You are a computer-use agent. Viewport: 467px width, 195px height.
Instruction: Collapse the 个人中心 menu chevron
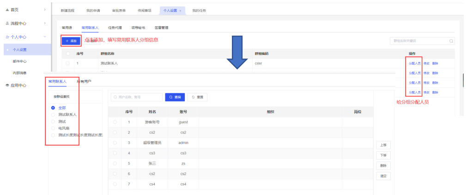44,37
